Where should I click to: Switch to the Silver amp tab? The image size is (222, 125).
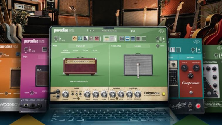pos(75,51)
